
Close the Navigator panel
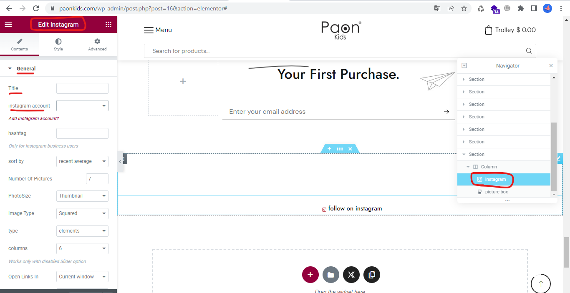[551, 65]
